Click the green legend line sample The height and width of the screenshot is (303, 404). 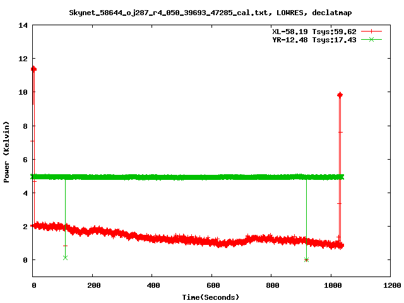(x=371, y=39)
